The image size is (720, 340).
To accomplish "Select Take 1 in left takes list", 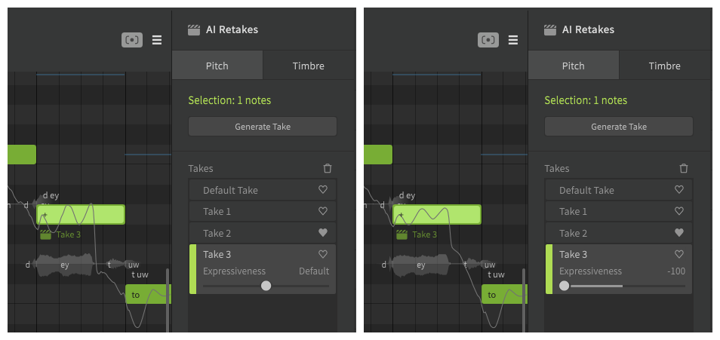I will click(263, 212).
